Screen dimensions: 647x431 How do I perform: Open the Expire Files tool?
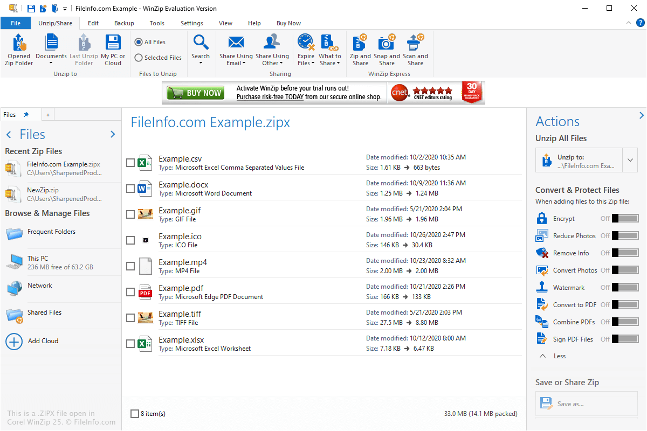coord(306,50)
